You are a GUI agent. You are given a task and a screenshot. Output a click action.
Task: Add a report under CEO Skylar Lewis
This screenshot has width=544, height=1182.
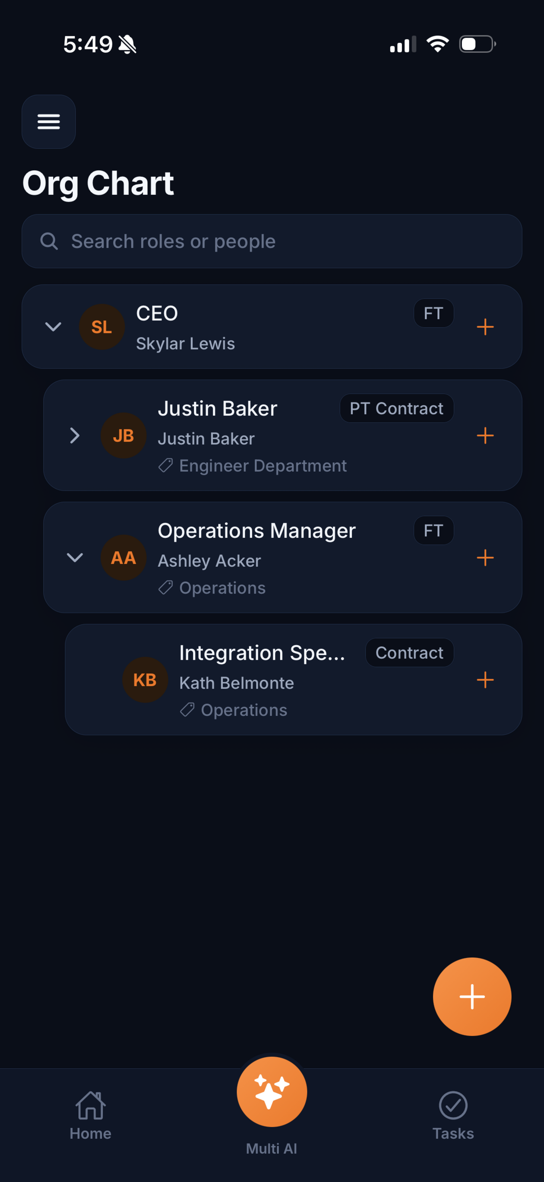pyautogui.click(x=485, y=327)
